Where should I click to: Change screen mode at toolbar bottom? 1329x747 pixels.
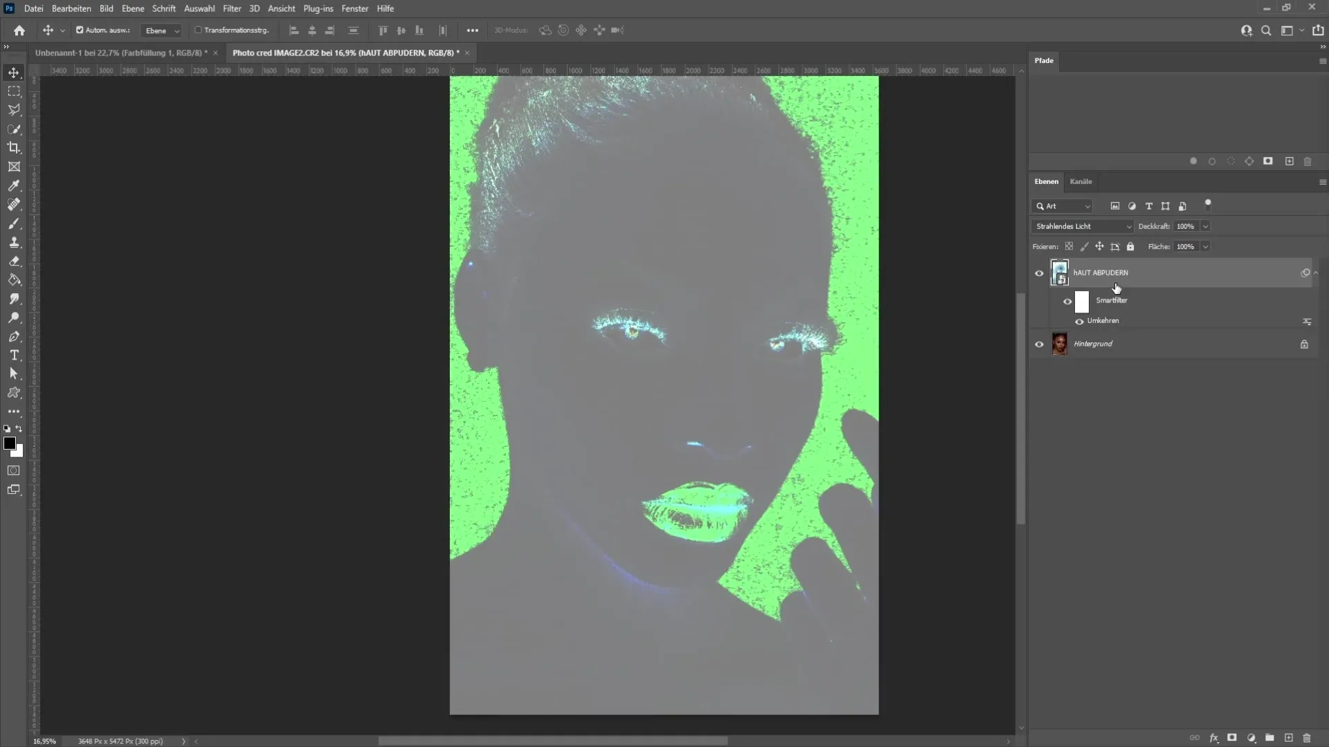14,490
